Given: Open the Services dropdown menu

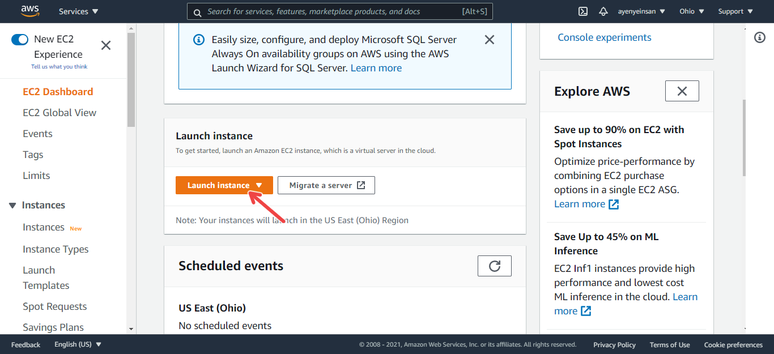Looking at the screenshot, I should point(79,11).
